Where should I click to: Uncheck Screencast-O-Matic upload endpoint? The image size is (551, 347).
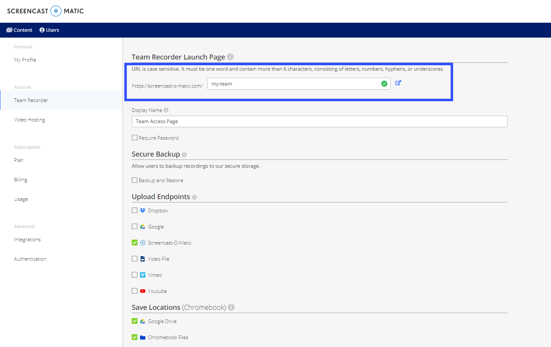[x=135, y=242]
